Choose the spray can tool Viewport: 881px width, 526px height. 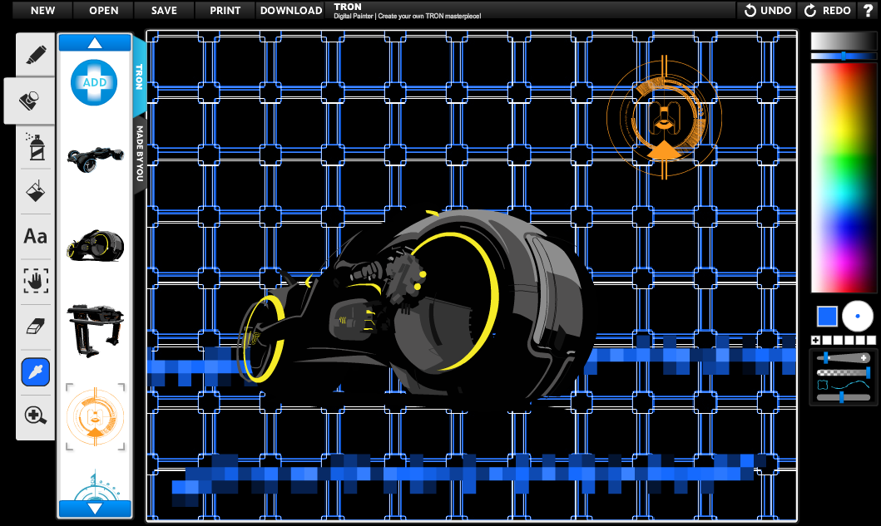(36, 146)
